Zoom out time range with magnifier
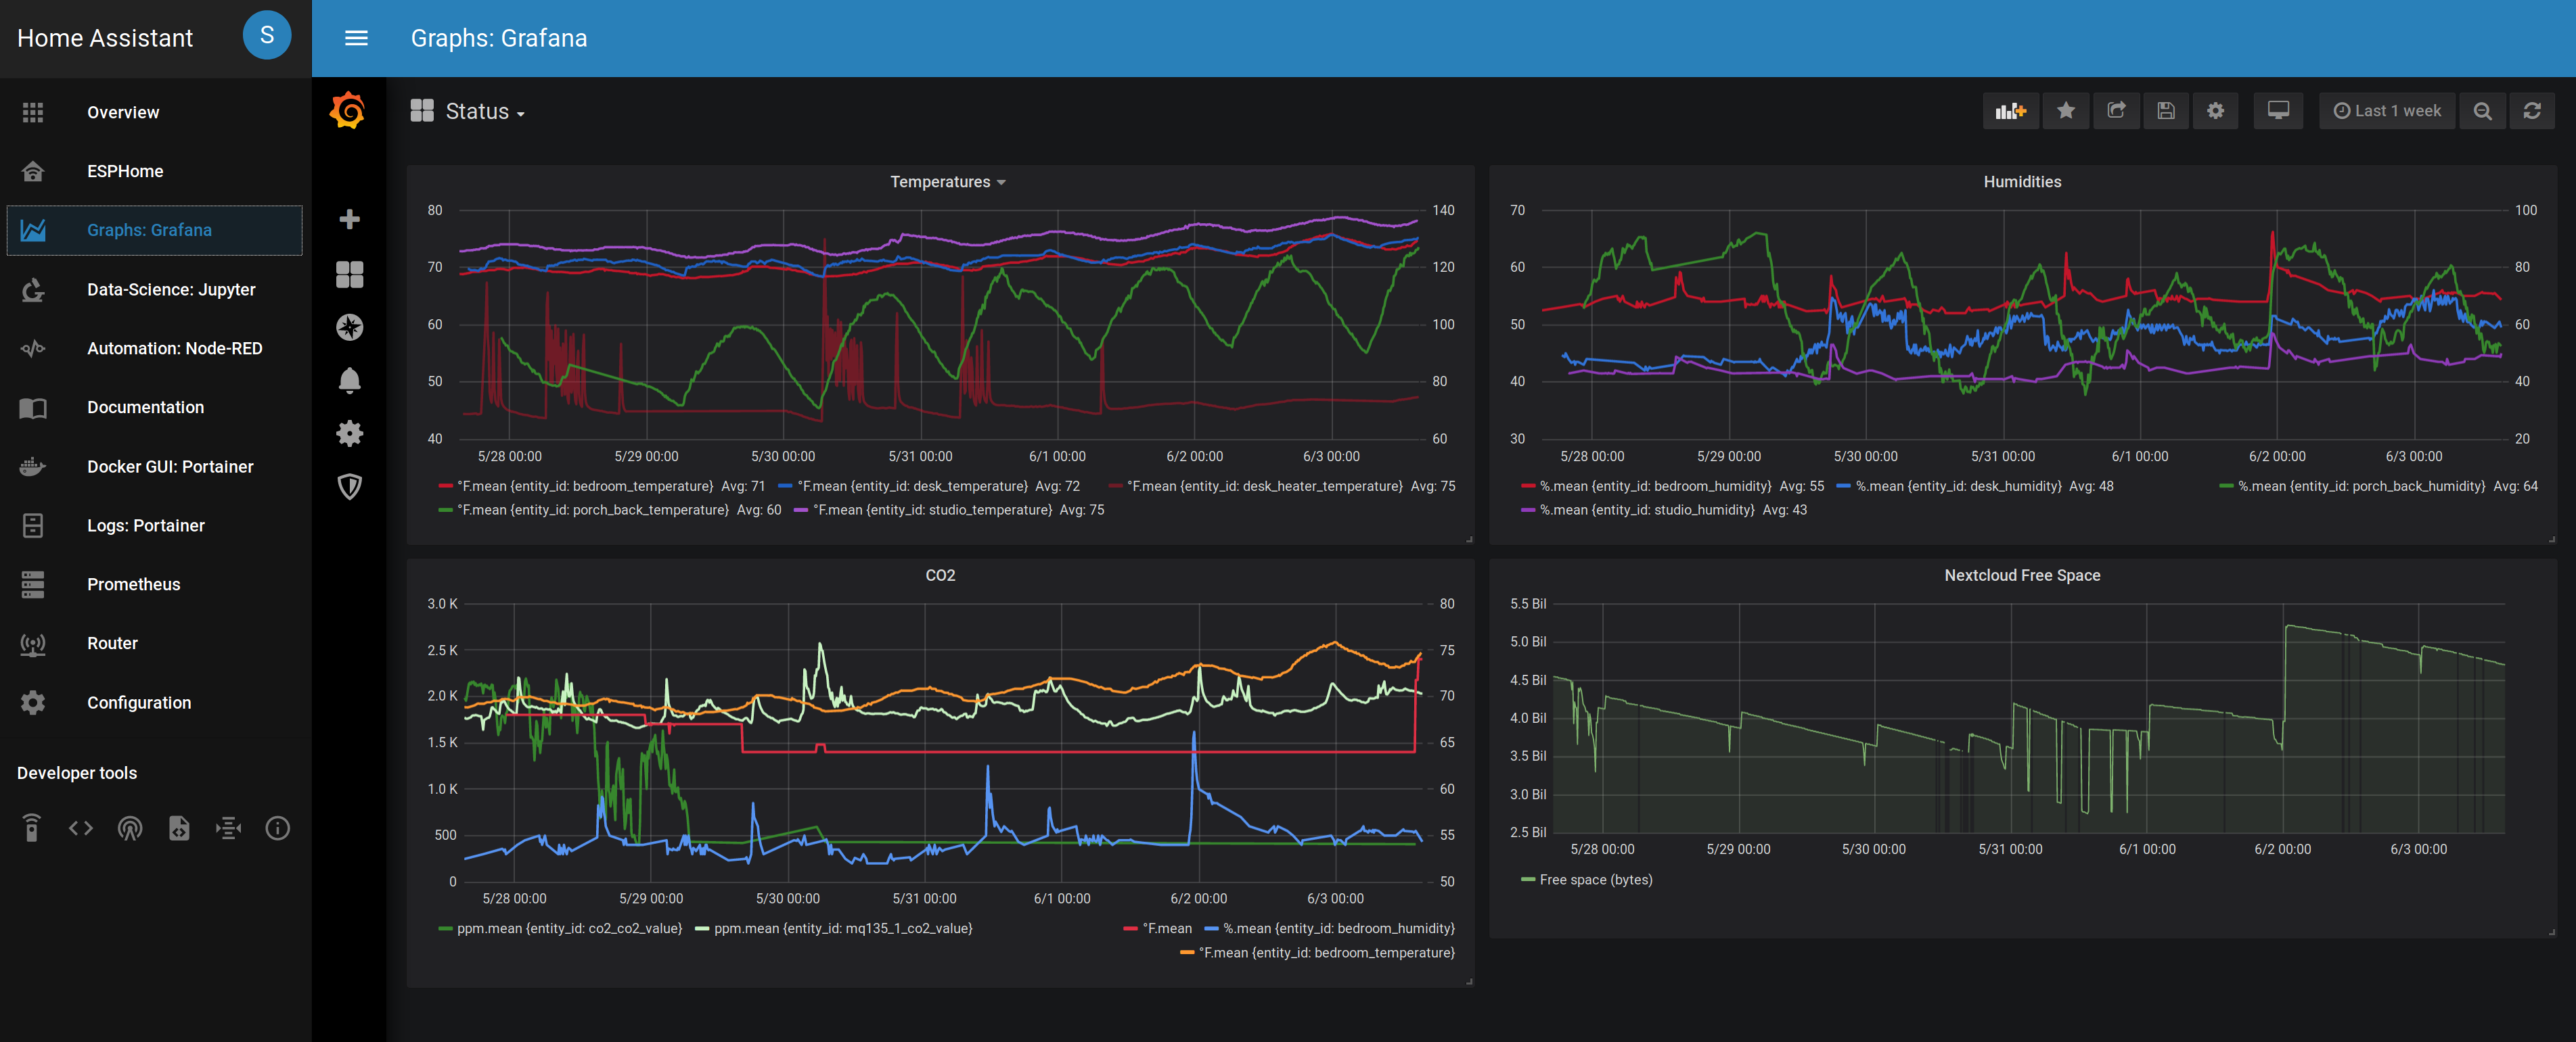This screenshot has width=2576, height=1042. tap(2482, 111)
